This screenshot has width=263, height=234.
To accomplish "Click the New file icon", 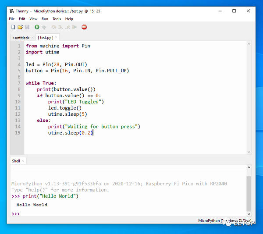I will [13, 27].
